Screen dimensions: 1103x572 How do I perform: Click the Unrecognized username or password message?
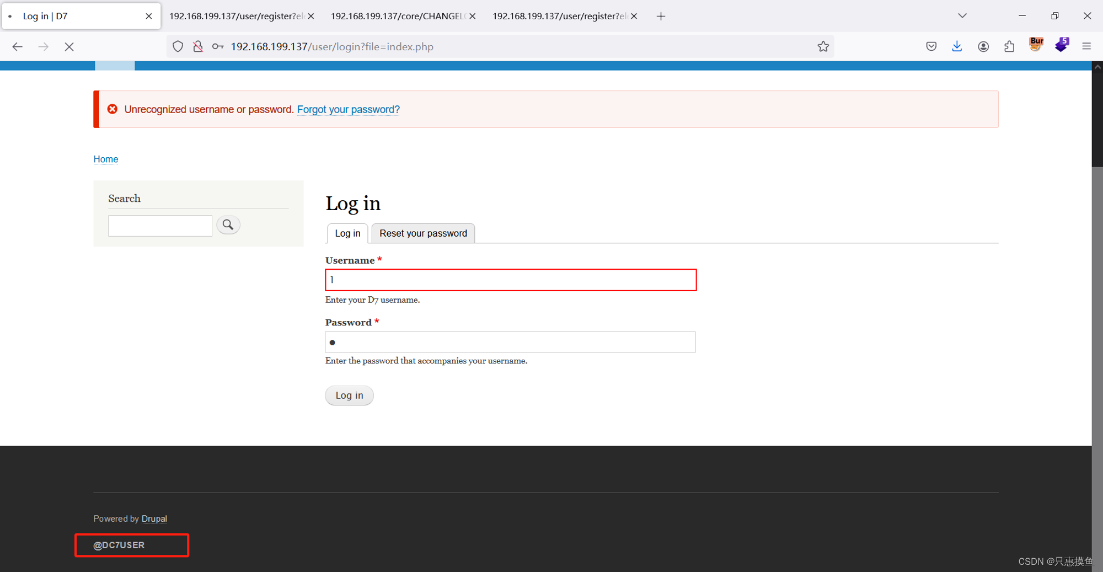[208, 109]
